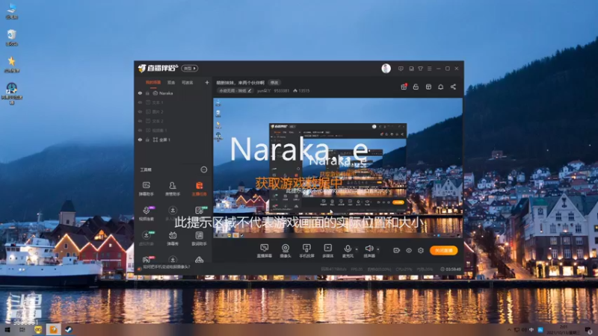
Task: Open the 虚拟形象 tool with new badge
Action: 146,238
